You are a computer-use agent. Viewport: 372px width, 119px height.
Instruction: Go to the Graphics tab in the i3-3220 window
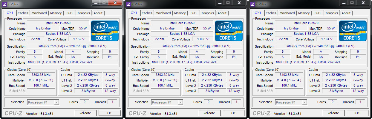point(84,13)
